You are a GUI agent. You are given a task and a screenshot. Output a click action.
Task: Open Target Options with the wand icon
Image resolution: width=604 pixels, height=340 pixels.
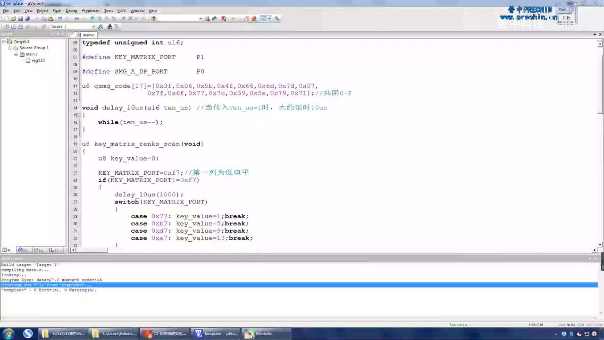coord(101,26)
